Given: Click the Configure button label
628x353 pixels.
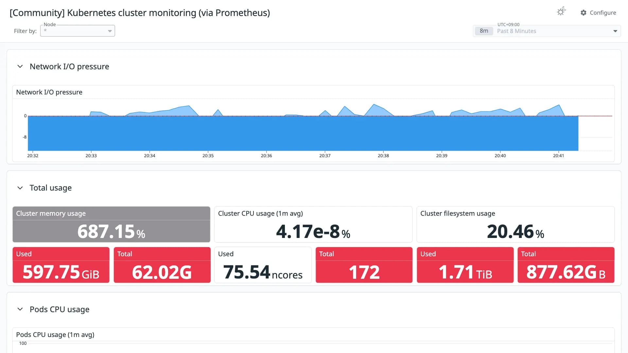Looking at the screenshot, I should (x=603, y=13).
